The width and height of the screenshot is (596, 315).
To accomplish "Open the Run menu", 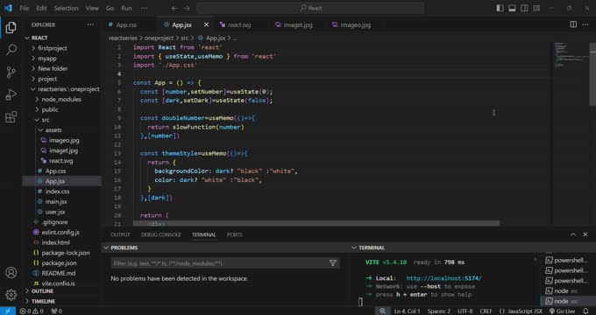I will [x=126, y=8].
